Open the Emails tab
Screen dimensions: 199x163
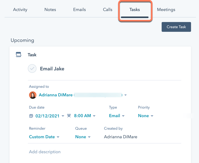80,10
